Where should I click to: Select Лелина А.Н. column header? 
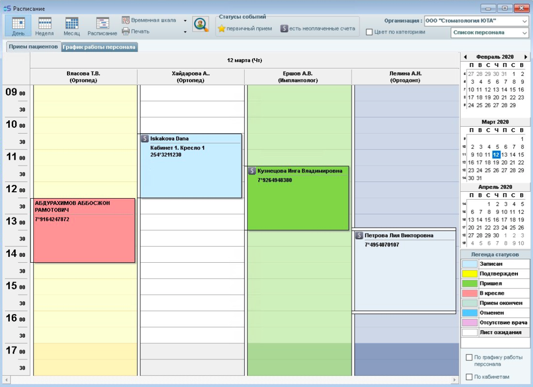[405, 77]
